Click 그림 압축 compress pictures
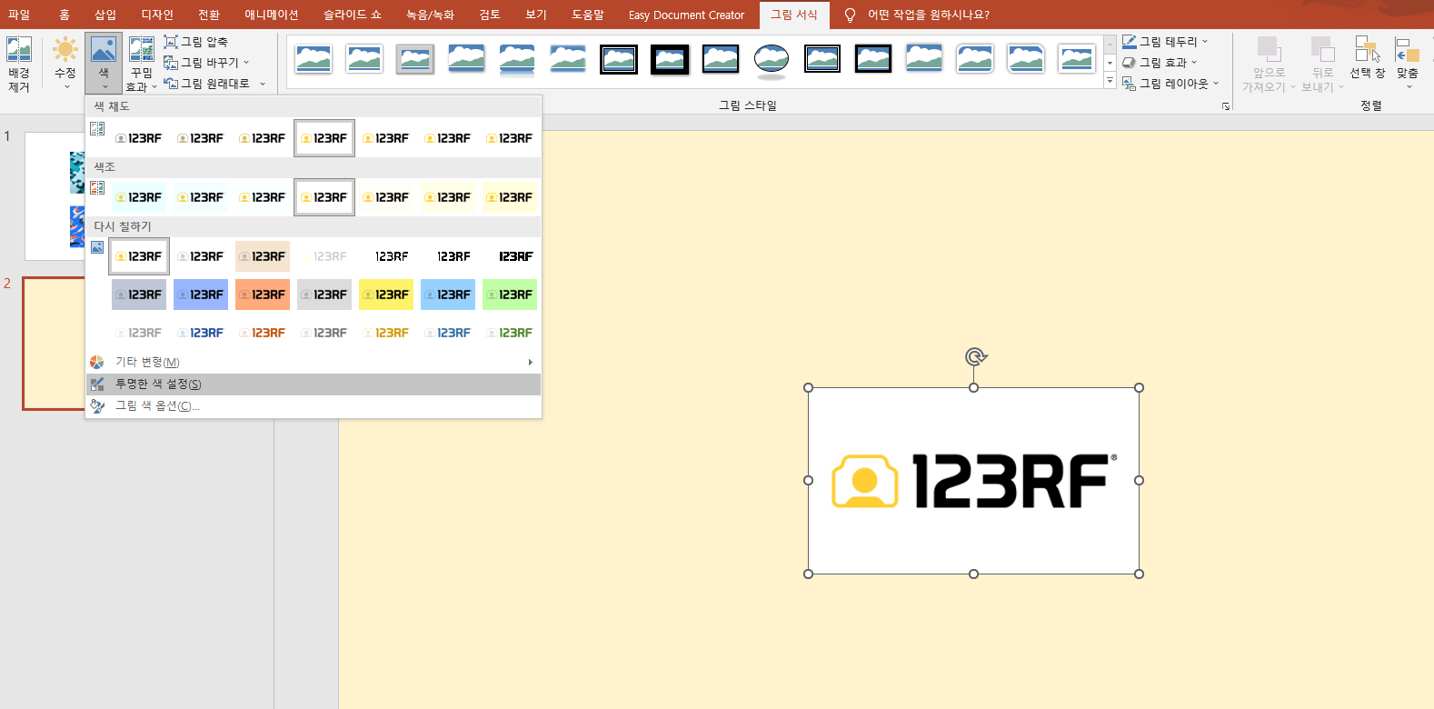 [x=195, y=42]
